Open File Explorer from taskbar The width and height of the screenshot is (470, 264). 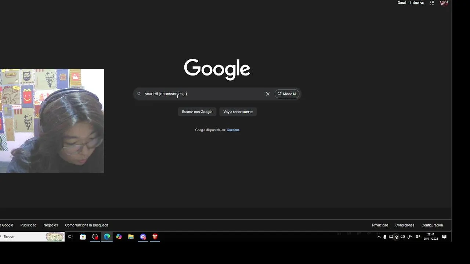pyautogui.click(x=131, y=237)
